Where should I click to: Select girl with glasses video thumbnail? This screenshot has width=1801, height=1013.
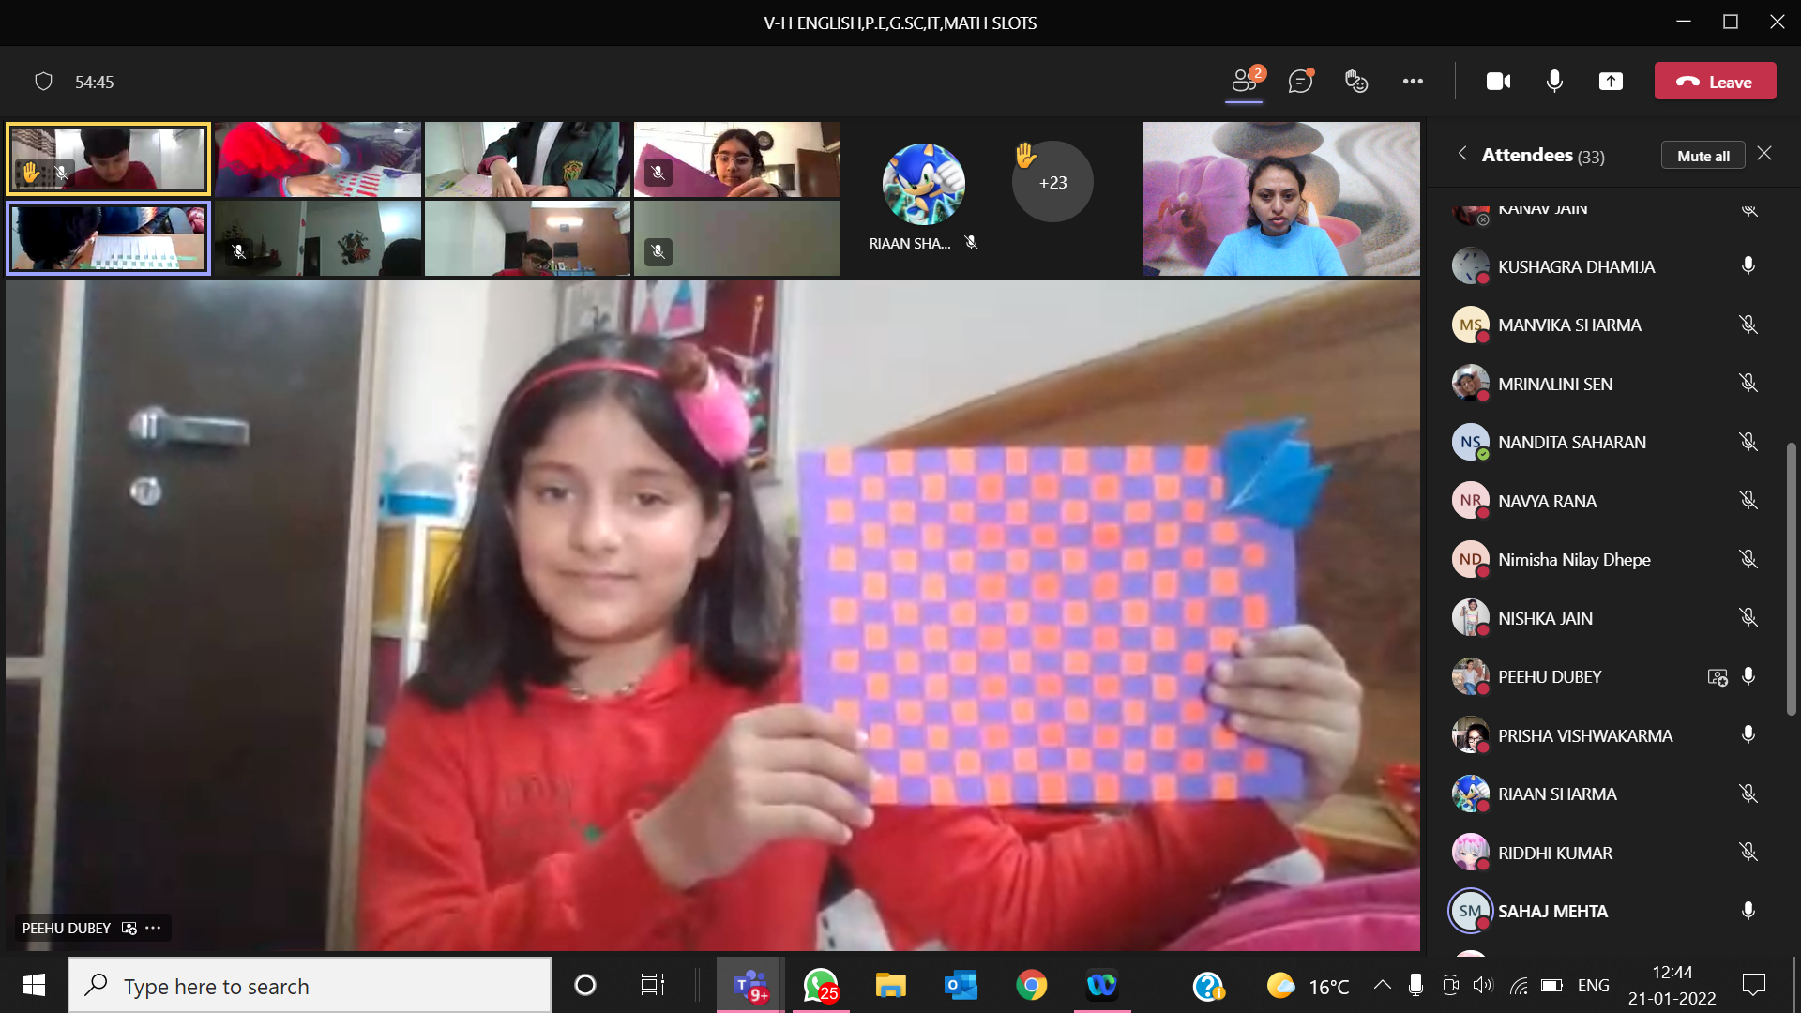pyautogui.click(x=737, y=159)
